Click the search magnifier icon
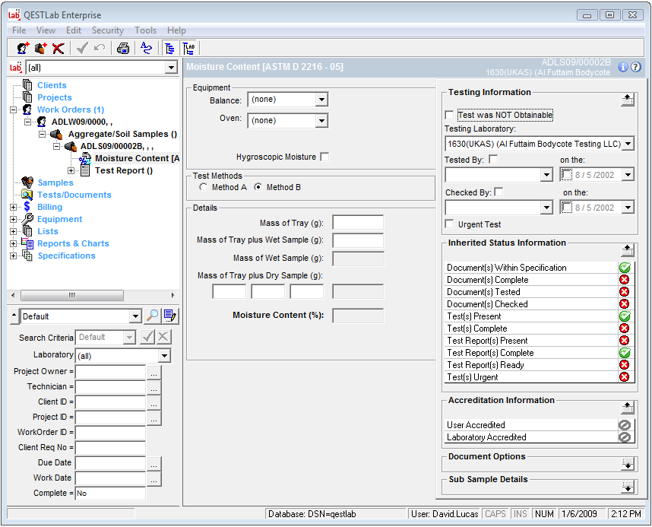Image resolution: width=652 pixels, height=527 pixels. point(152,316)
